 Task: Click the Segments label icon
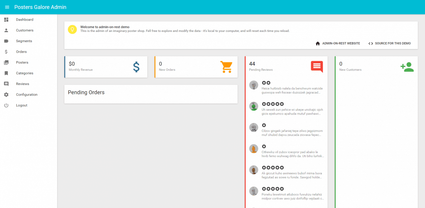pos(6,41)
